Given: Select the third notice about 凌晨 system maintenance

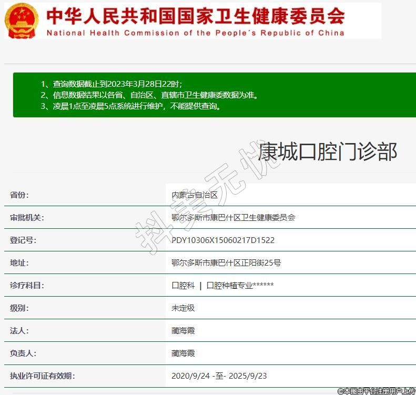Looking at the screenshot, I should pos(130,106).
